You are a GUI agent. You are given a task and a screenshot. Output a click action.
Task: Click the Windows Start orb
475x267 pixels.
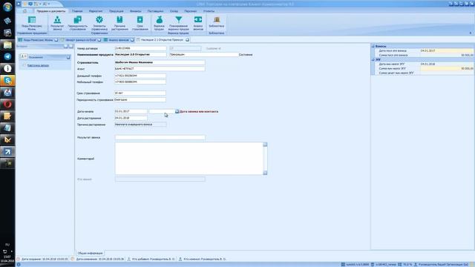click(7, 7)
